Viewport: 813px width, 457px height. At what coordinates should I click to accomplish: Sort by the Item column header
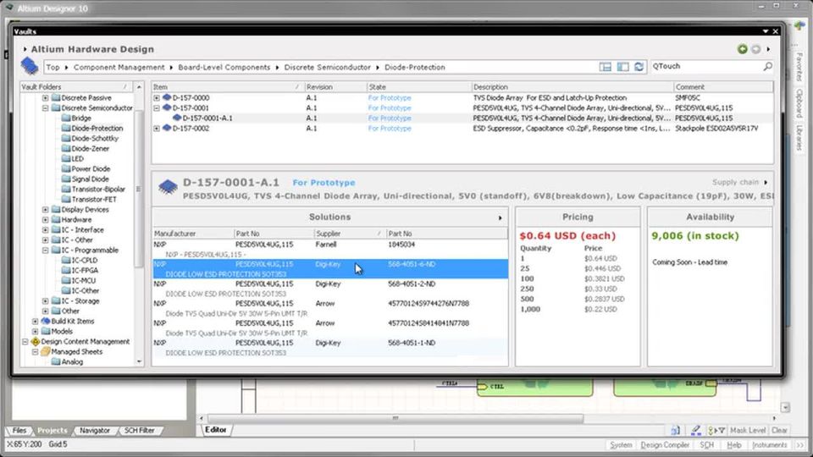tap(227, 87)
